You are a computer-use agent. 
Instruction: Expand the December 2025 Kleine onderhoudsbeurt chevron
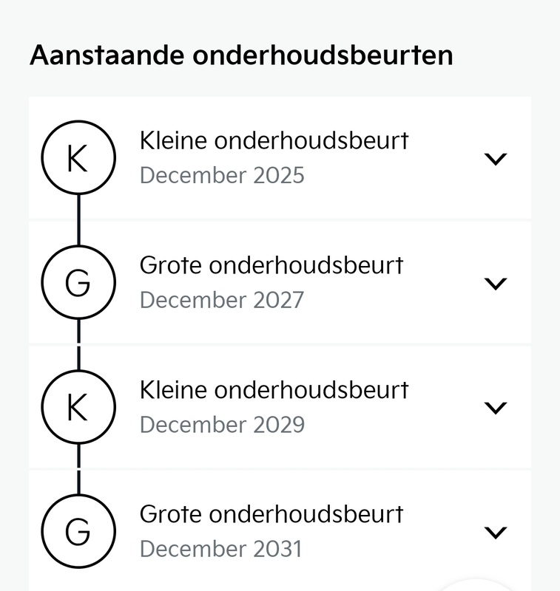pyautogui.click(x=495, y=158)
